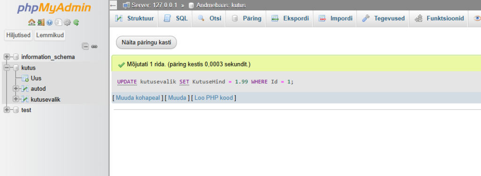481x176 pixels.
Task: Open the SQL tab
Action: tap(176, 18)
